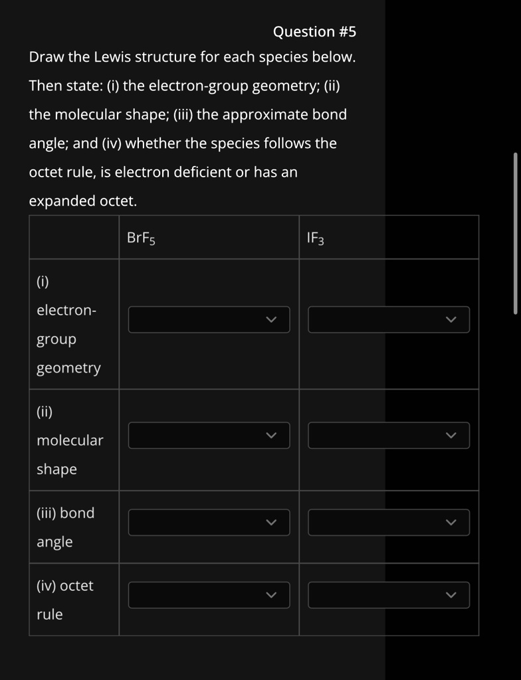Click the chevron icon on IF3 molecular shape selector
This screenshot has height=680, width=521.
(451, 436)
